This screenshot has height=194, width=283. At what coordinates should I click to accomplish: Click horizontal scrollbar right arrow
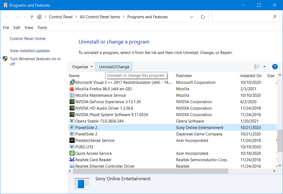274,171
